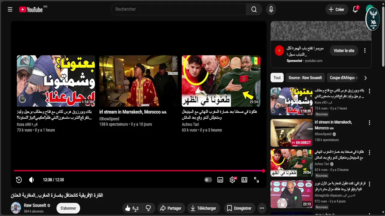The image size is (385, 216).
Task: Open end-screen Achno Tari thumbnail
Action: (x=221, y=81)
